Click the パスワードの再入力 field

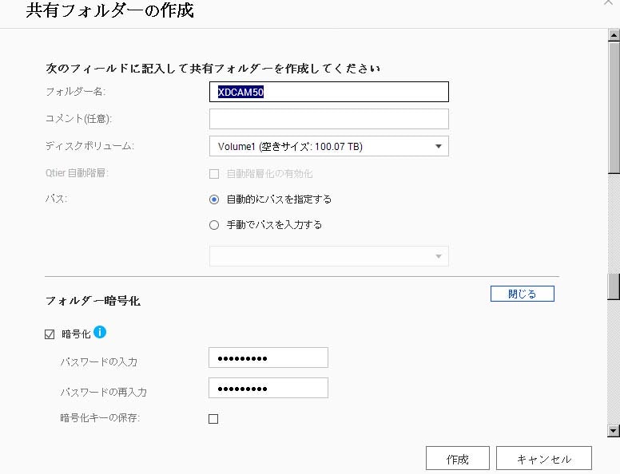[268, 388]
